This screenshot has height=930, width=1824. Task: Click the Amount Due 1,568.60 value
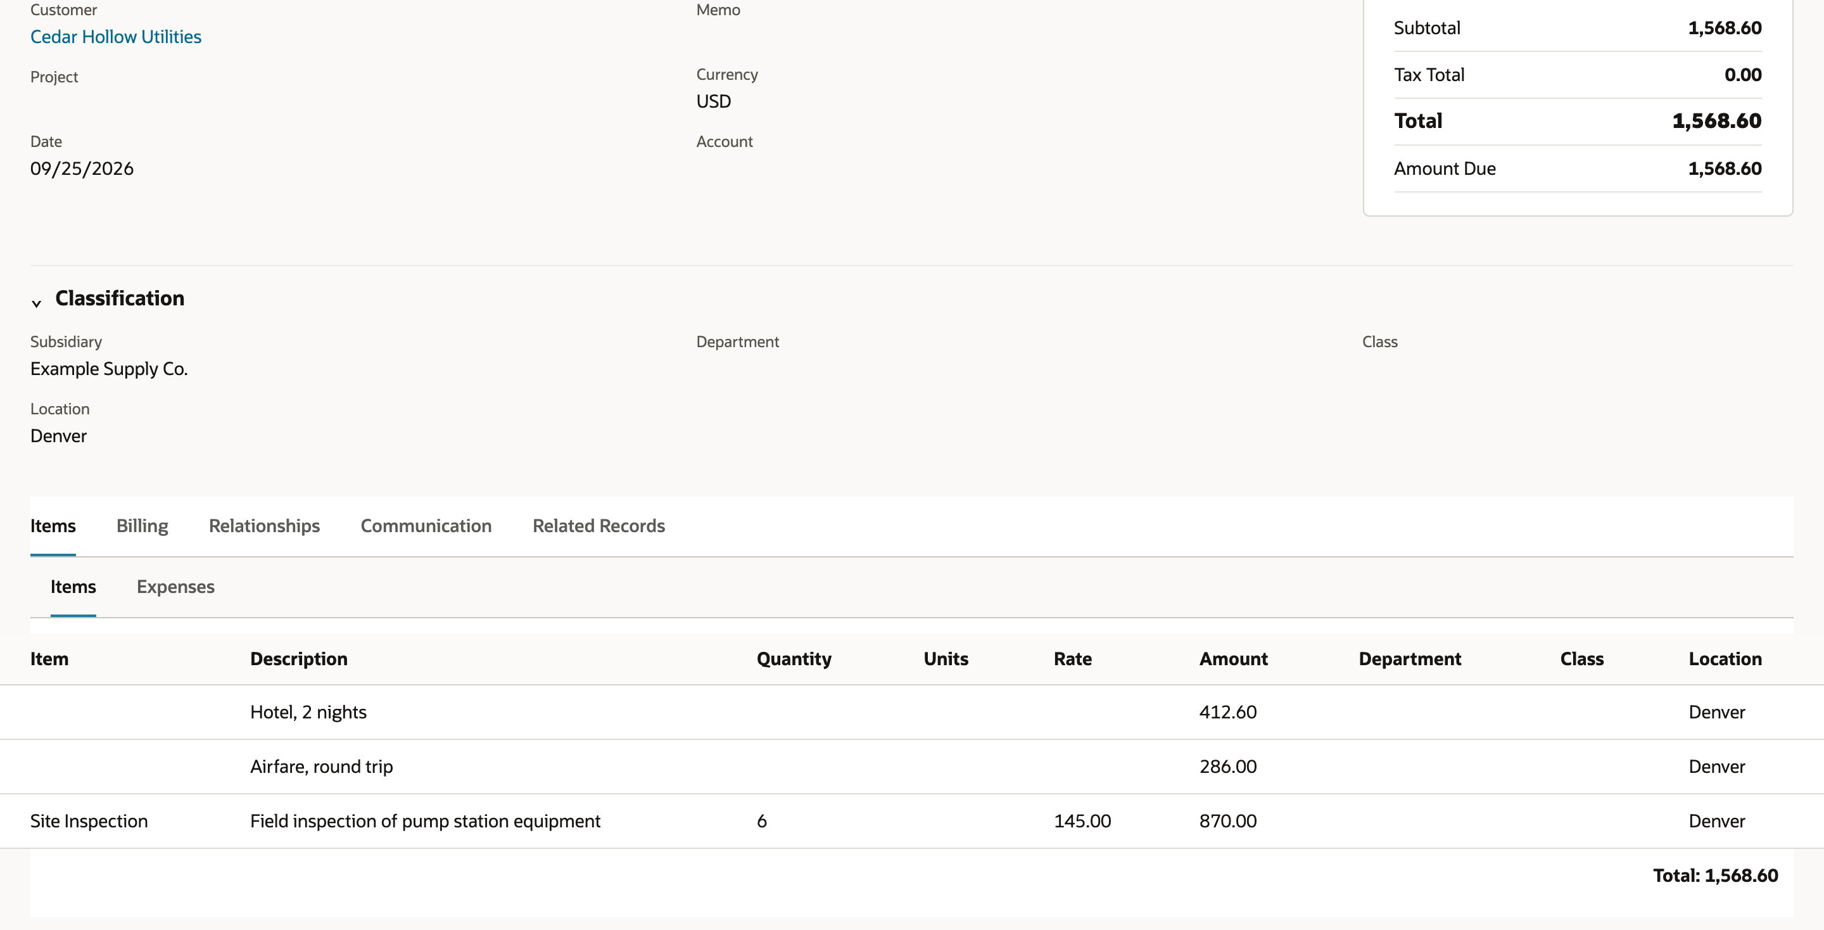[x=1724, y=169]
